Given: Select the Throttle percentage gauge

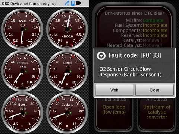Looking at the screenshot, I should coord(22,71).
